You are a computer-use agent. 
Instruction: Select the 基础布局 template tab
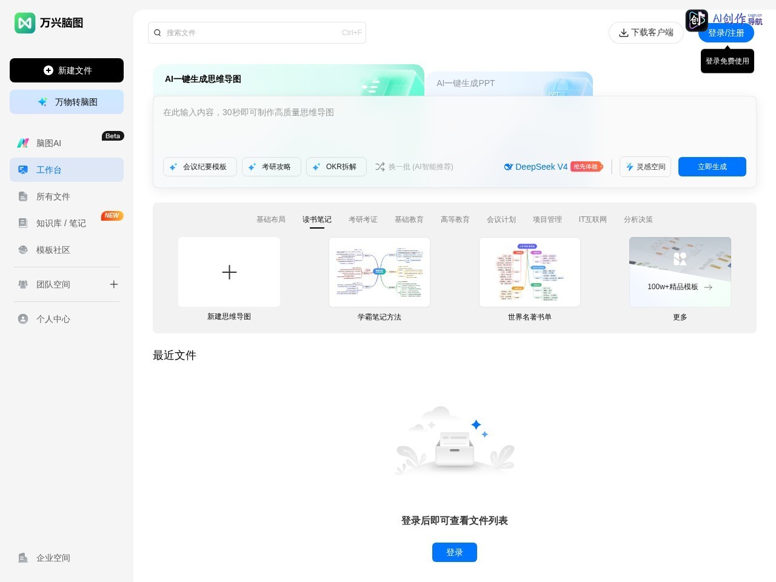tap(271, 219)
